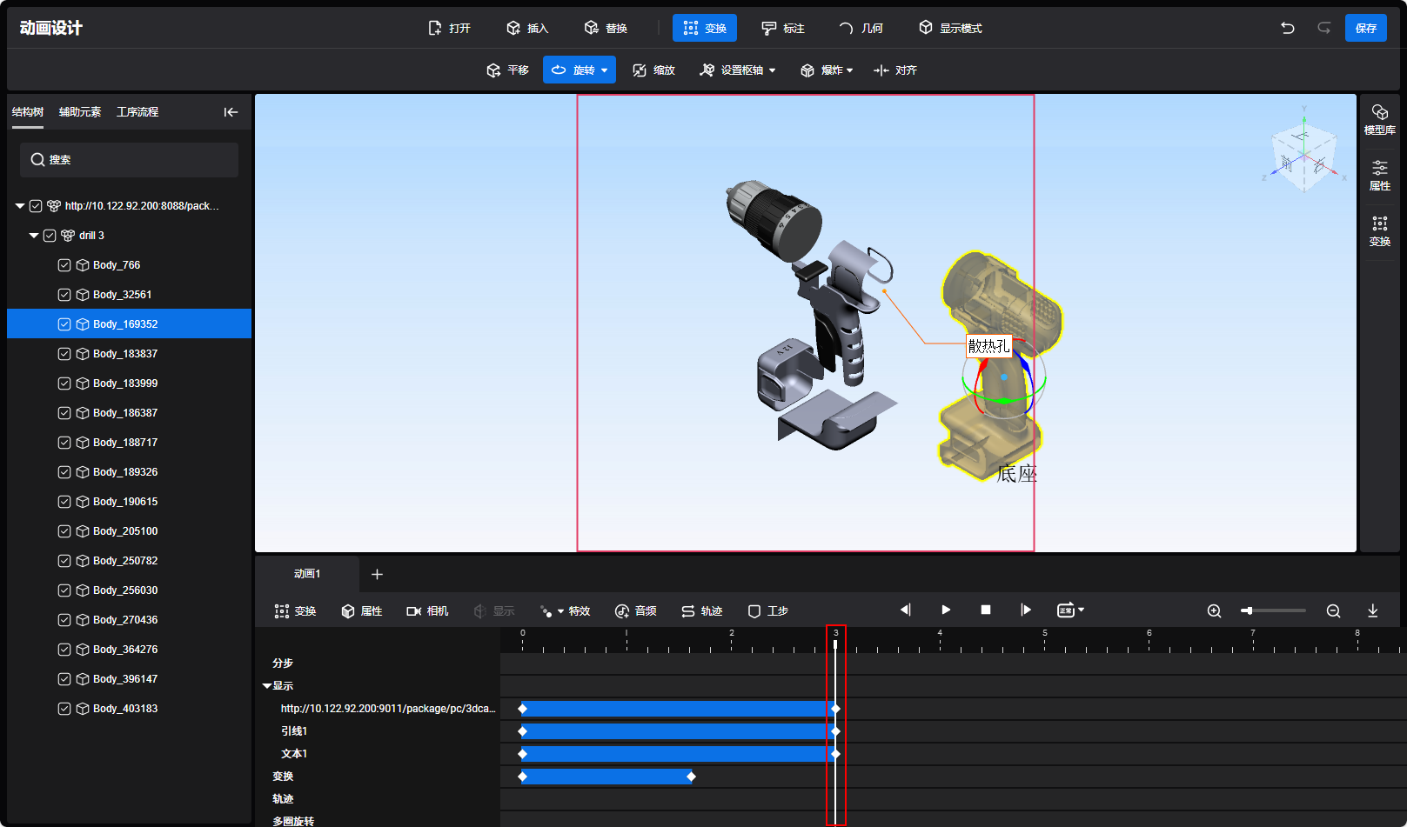Click the 搜索 search input field
This screenshot has width=1407, height=827.
pos(129,160)
